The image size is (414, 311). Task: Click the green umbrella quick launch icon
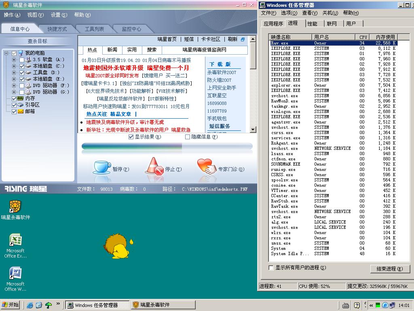point(49,305)
